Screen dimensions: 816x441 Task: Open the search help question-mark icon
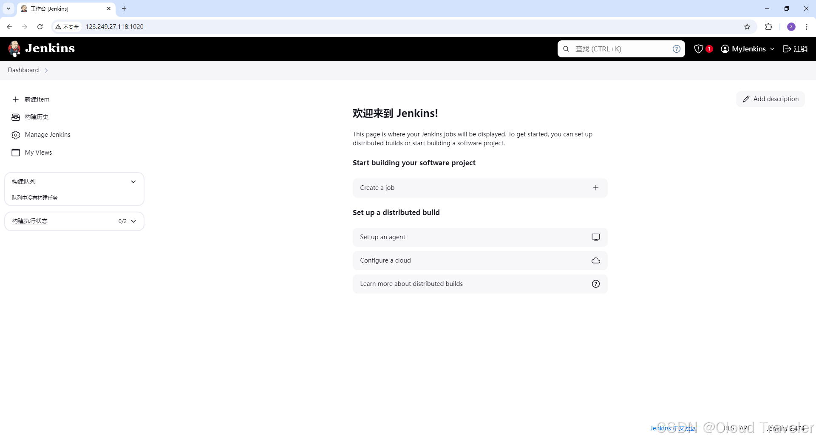coord(677,49)
